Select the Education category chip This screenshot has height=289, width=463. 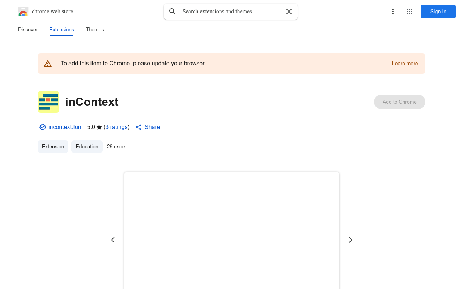87,147
